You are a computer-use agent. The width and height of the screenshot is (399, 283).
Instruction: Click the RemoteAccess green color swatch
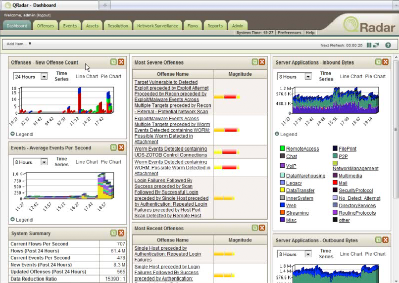282,148
